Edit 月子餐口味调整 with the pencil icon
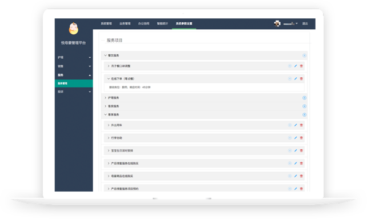The width and height of the screenshot is (367, 219). point(296,66)
